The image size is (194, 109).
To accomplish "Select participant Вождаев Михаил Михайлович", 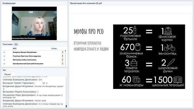I will pyautogui.click(x=25, y=52).
